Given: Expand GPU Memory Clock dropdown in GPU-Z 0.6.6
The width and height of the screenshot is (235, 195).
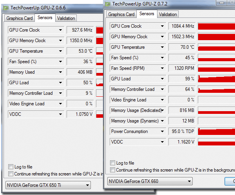Looking at the screenshot, I should [60, 41].
